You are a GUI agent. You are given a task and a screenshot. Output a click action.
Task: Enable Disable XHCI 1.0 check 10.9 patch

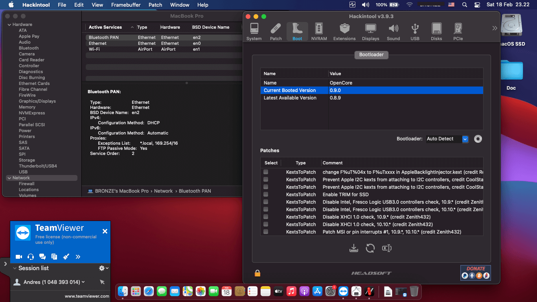click(266, 217)
